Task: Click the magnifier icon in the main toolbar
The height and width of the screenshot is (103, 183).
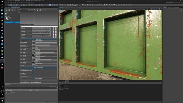Action: click(x=29, y=5)
